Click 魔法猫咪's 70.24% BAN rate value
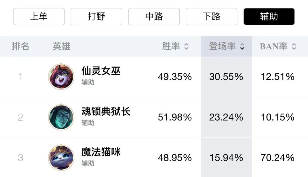 [x=277, y=158]
